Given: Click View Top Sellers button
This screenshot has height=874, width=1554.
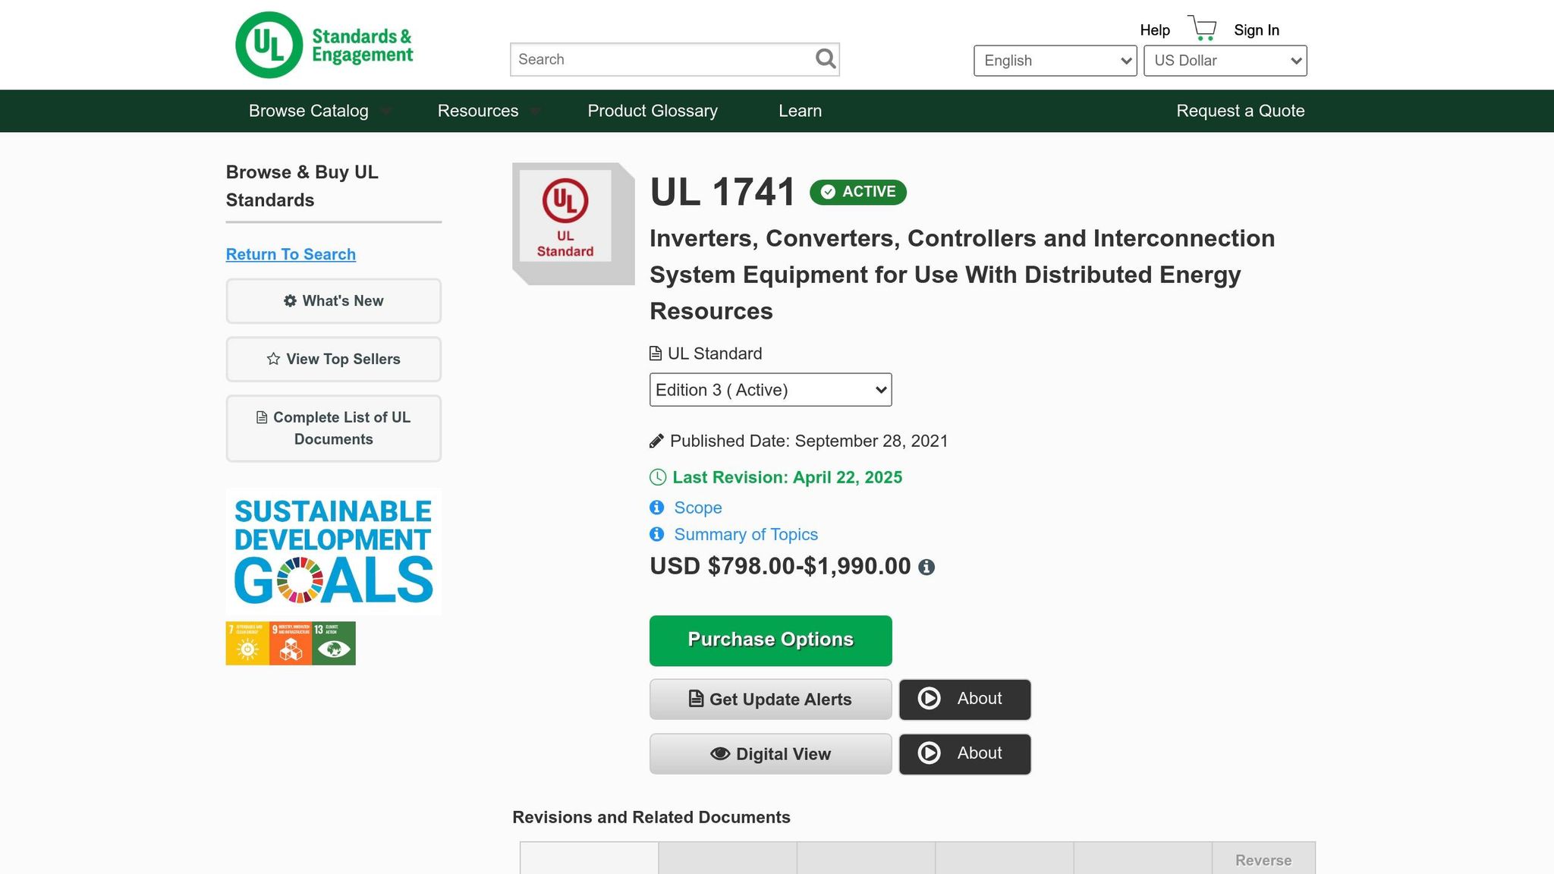Looking at the screenshot, I should [x=333, y=360].
